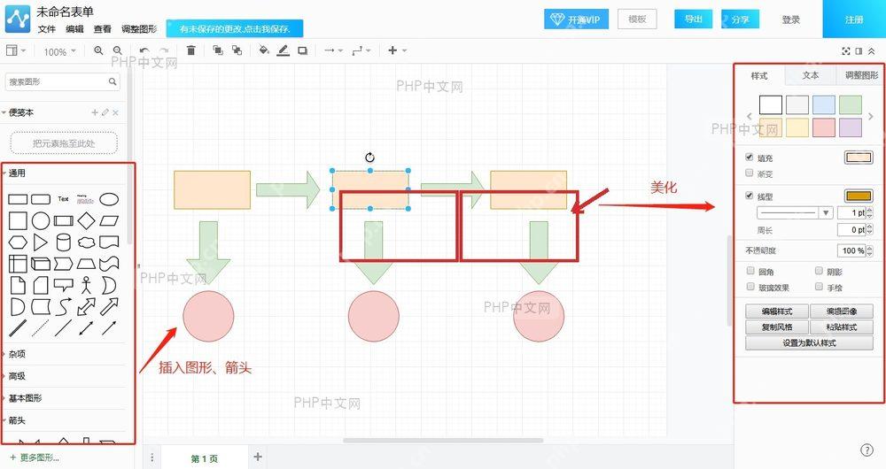Switch to the 文本 tab
This screenshot has width=886, height=469.
(x=811, y=75)
